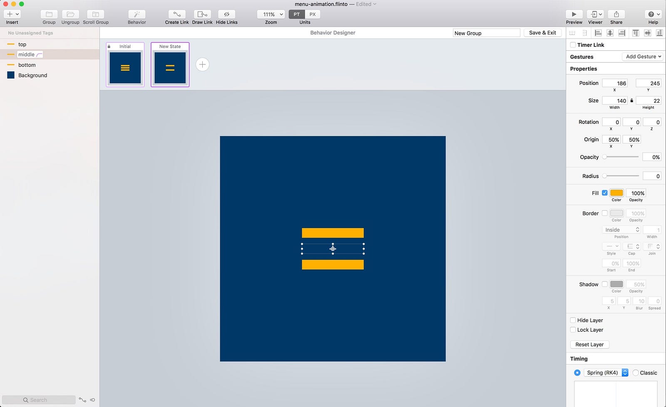This screenshot has height=407, width=666.
Task: Align layers to left edge
Action: [x=598, y=33]
